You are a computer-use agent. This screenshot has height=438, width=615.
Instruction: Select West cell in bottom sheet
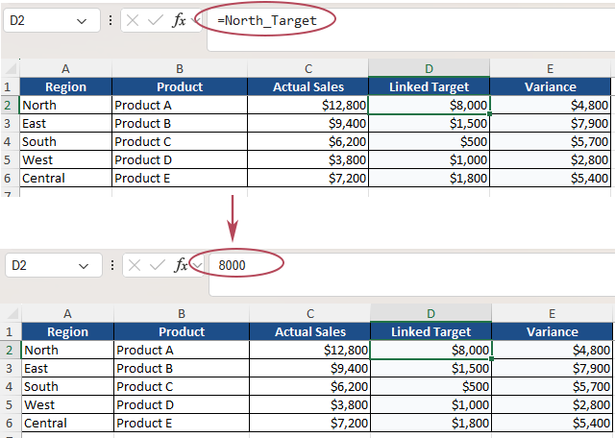tap(67, 405)
